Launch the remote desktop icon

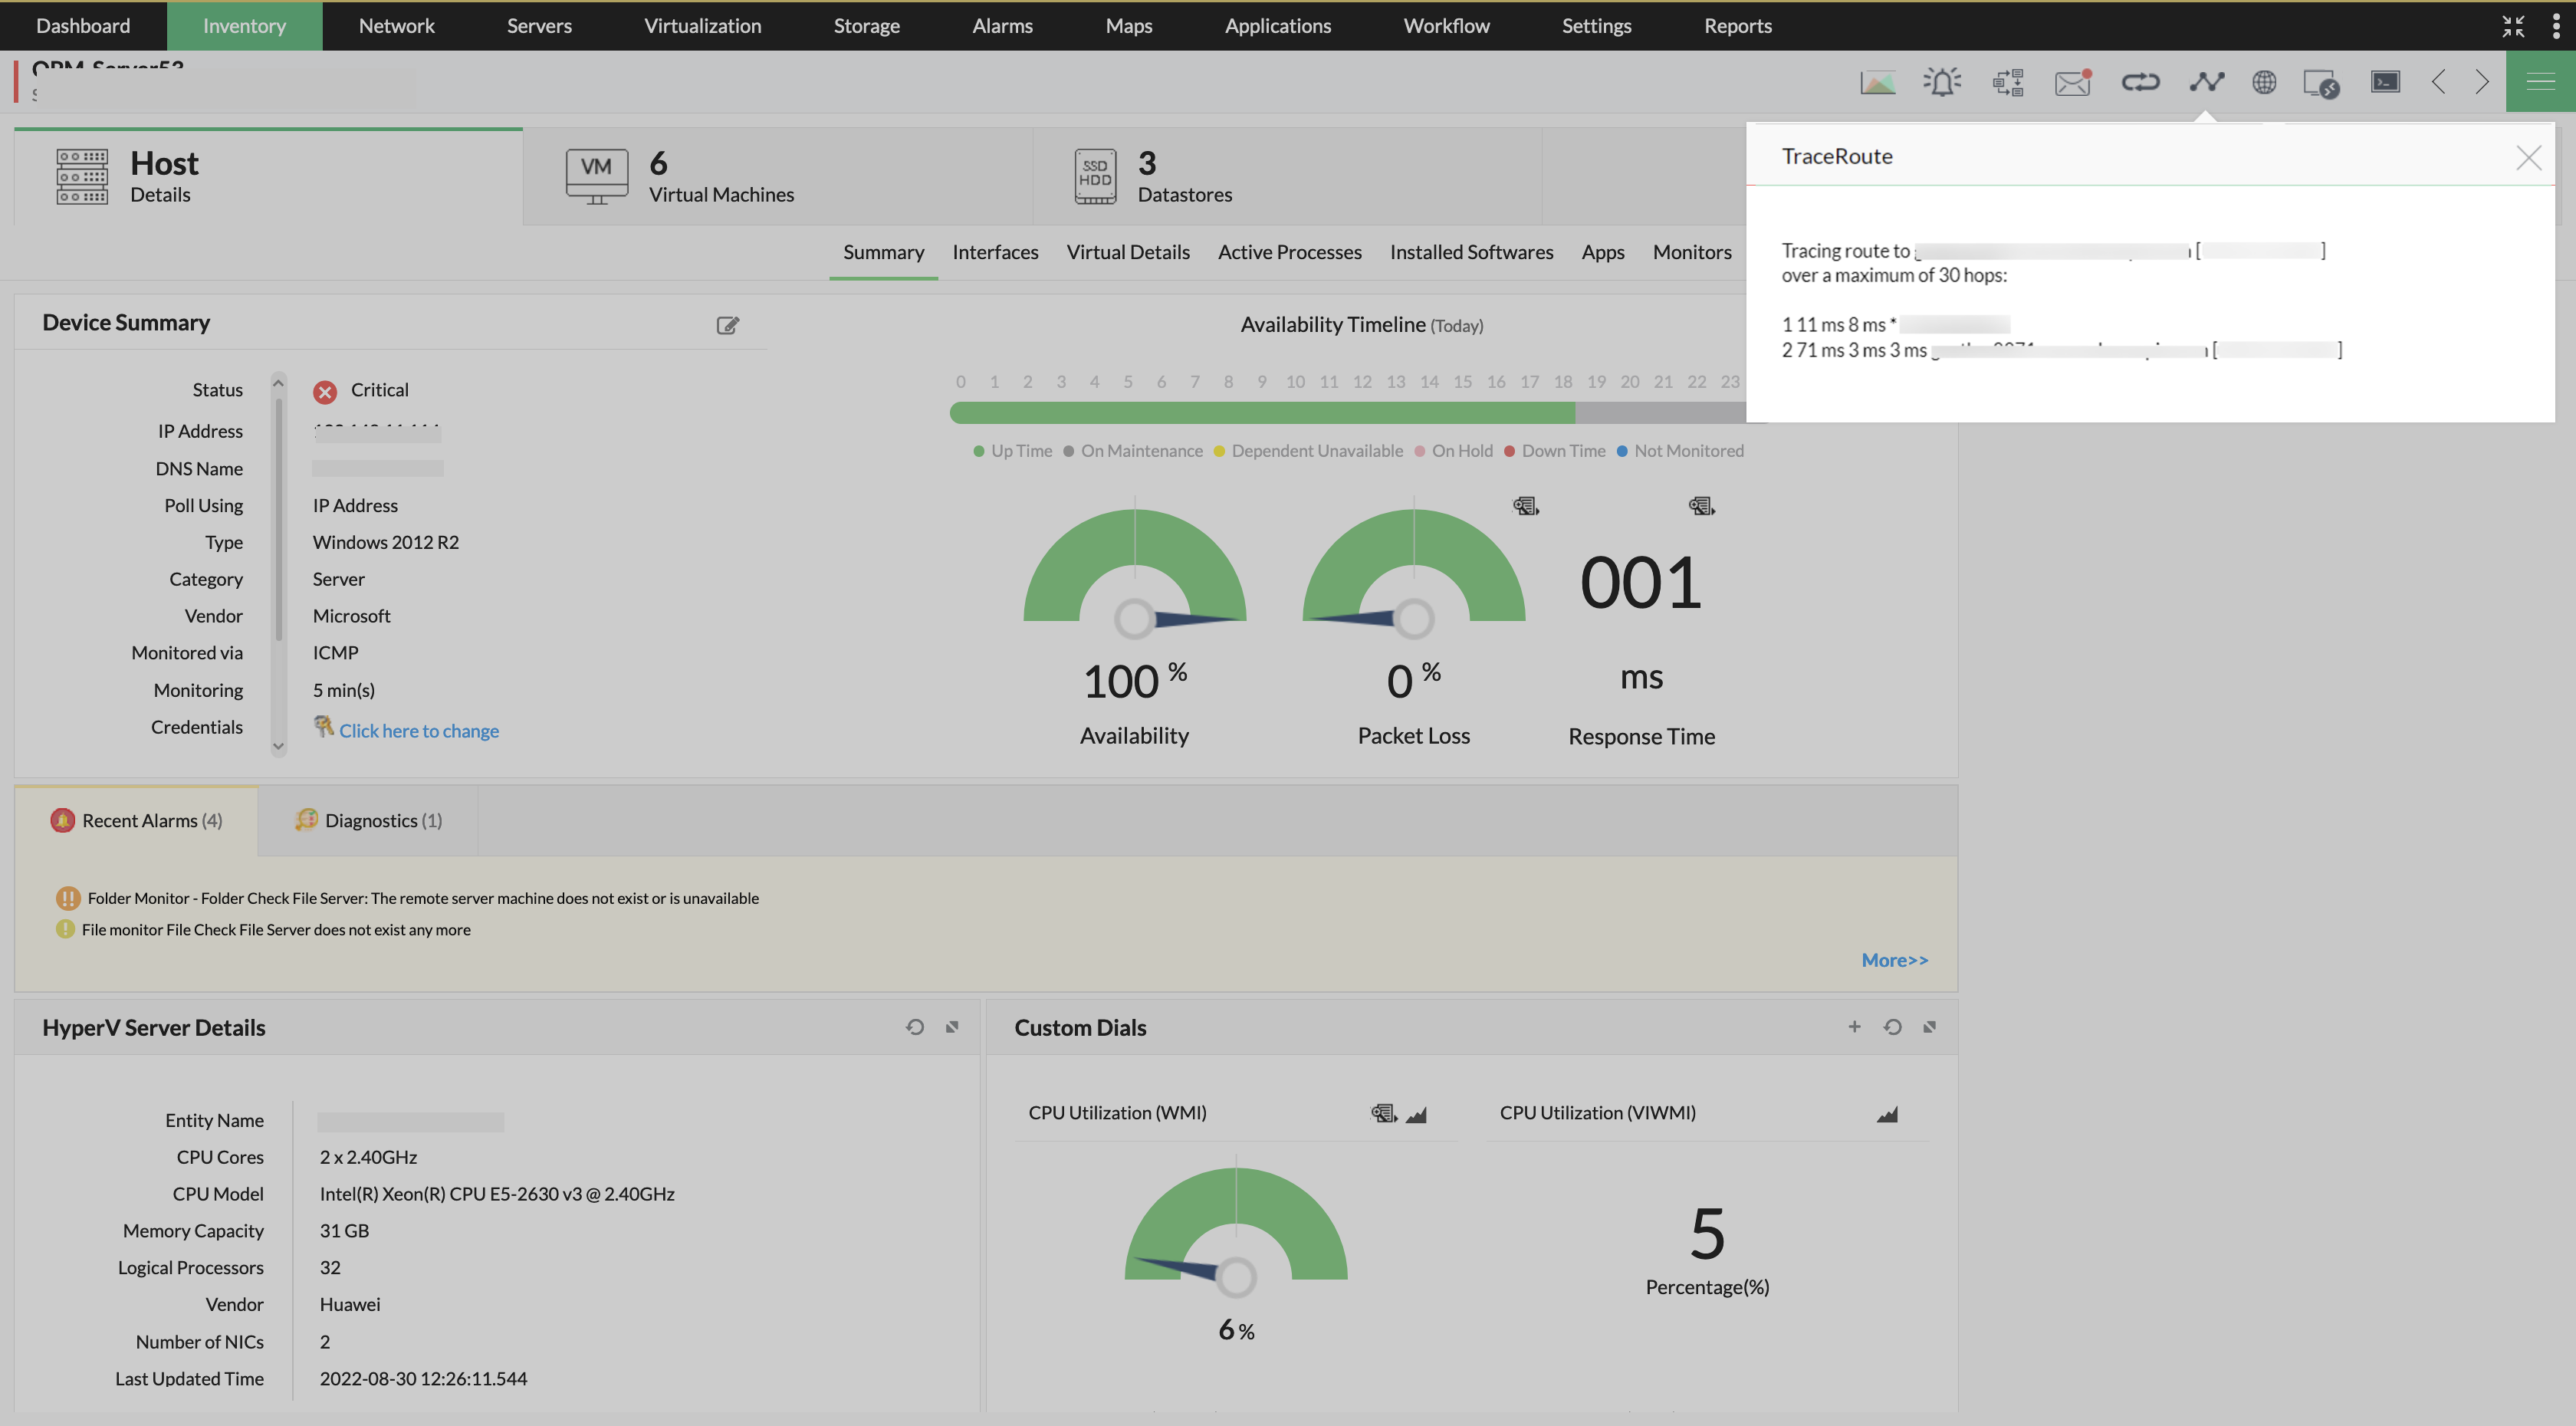tap(2321, 83)
